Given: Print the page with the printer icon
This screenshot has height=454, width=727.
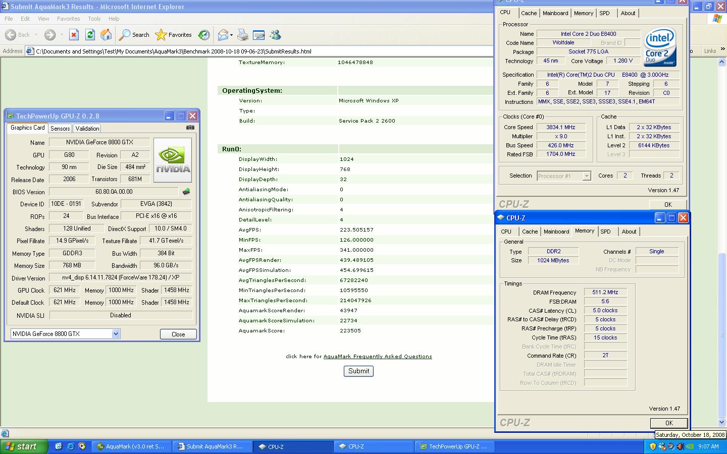Looking at the screenshot, I should [x=243, y=35].
